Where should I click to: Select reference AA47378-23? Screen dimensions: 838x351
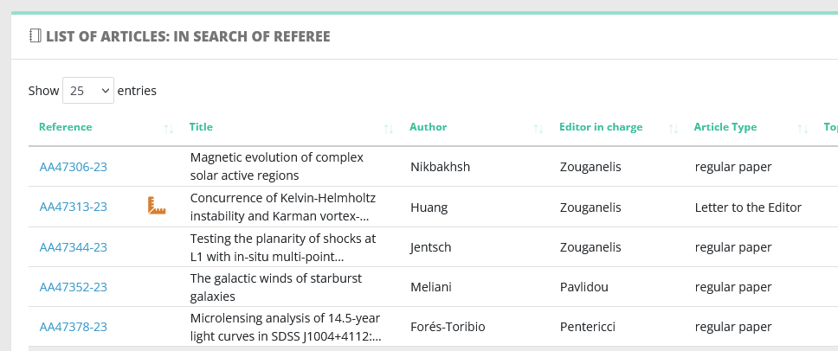pos(74,327)
